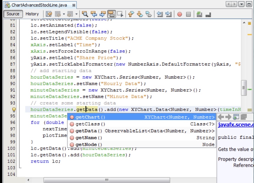The height and width of the screenshot is (183, 254).
Task: Click the Toggle Bookmark icon
Action: [x=149, y=14]
